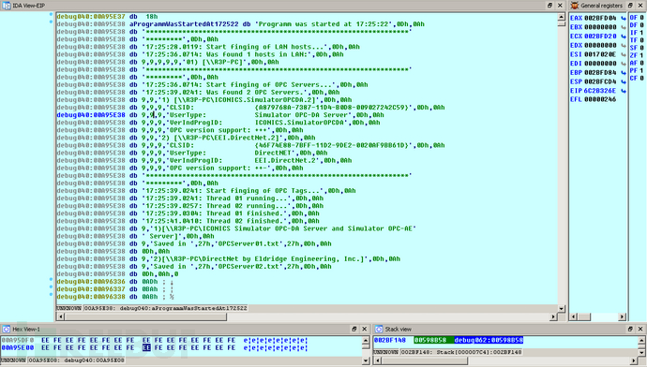Viewport: 647px width, 367px height.
Task: Select the aProgrammWasStartedAt172522 label
Action: (x=184, y=24)
